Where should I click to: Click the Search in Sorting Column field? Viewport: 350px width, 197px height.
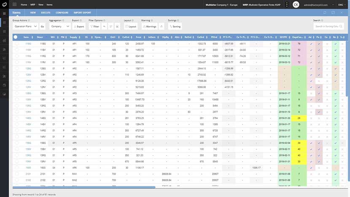coord(328,26)
